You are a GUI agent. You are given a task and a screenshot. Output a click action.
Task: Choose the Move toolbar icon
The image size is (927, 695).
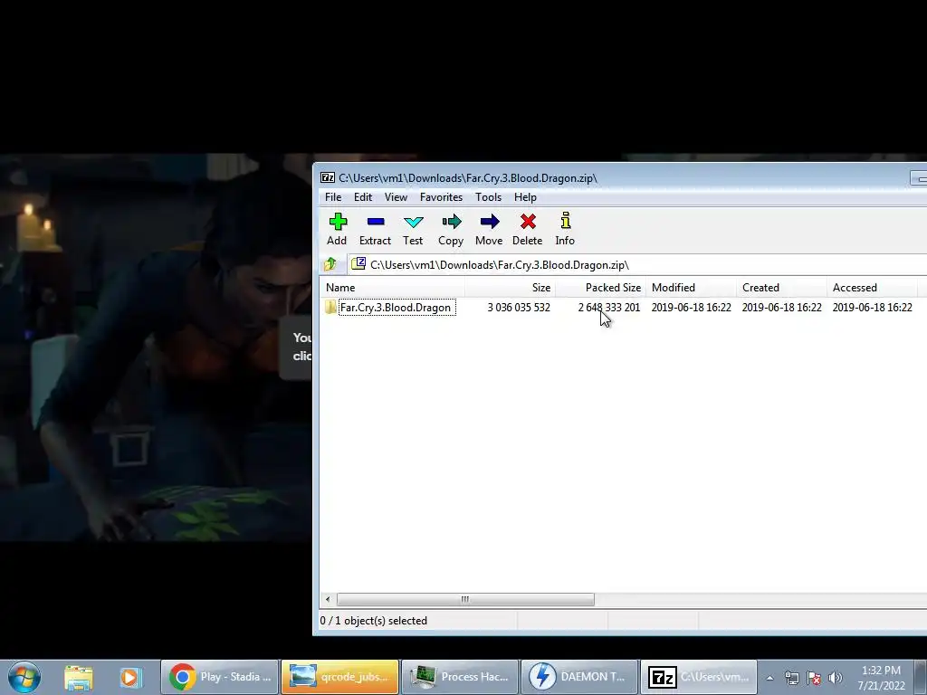(x=489, y=229)
